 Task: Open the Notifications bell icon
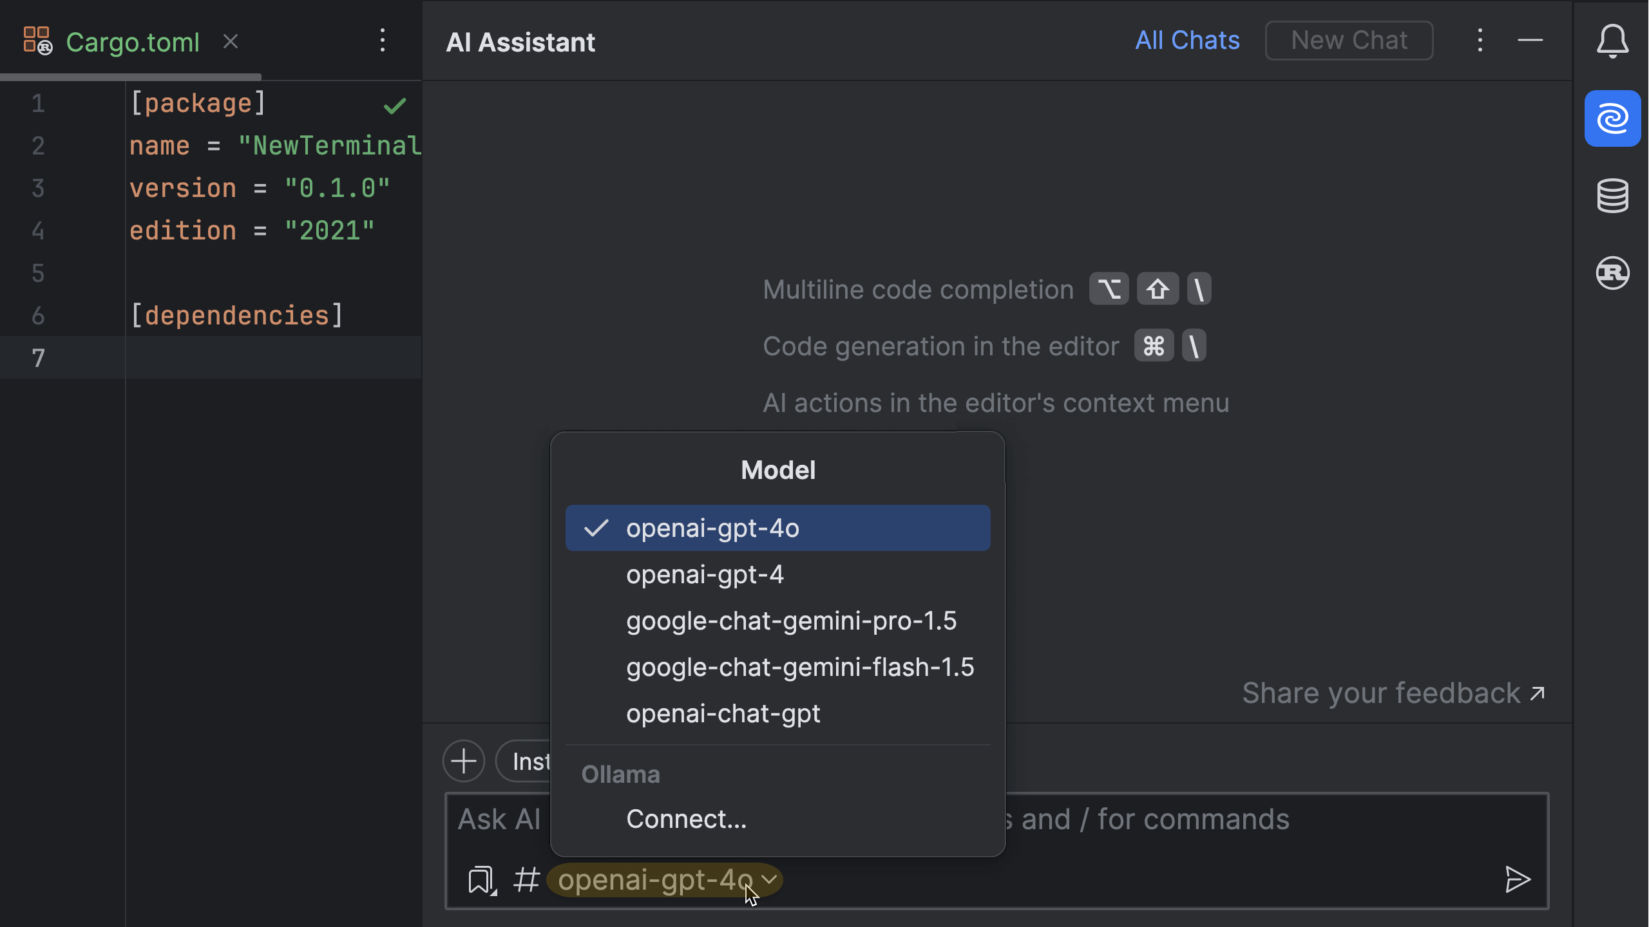coord(1612,41)
